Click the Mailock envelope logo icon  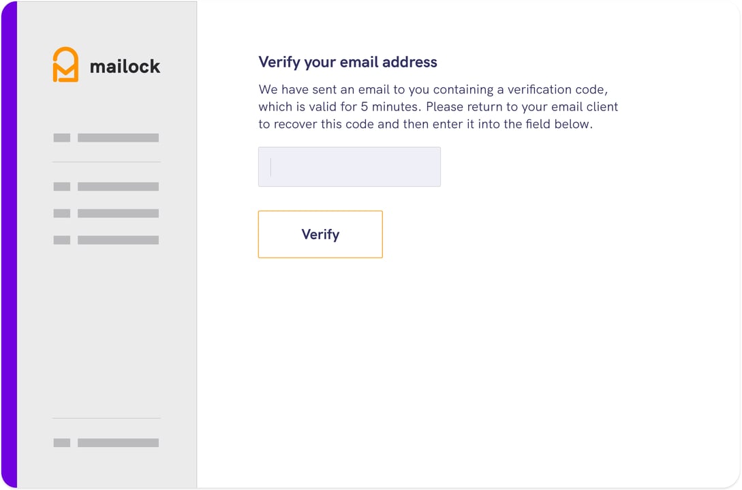point(65,64)
